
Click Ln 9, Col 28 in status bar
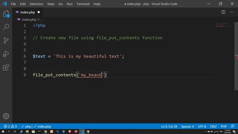[169, 127]
